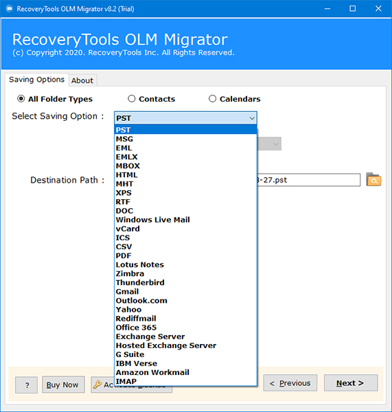The height and width of the screenshot is (412, 392).
Task: Select the Contacts radio button
Action: click(x=132, y=99)
